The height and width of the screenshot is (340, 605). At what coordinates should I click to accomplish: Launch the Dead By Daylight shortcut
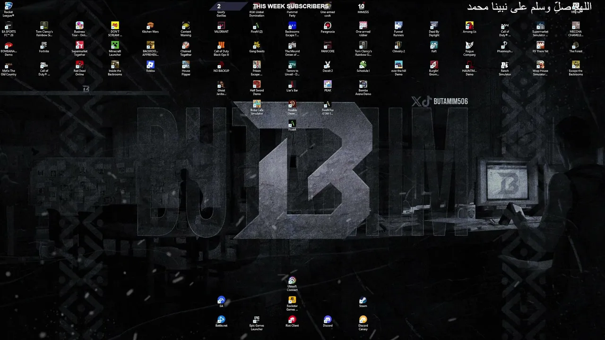click(x=434, y=29)
